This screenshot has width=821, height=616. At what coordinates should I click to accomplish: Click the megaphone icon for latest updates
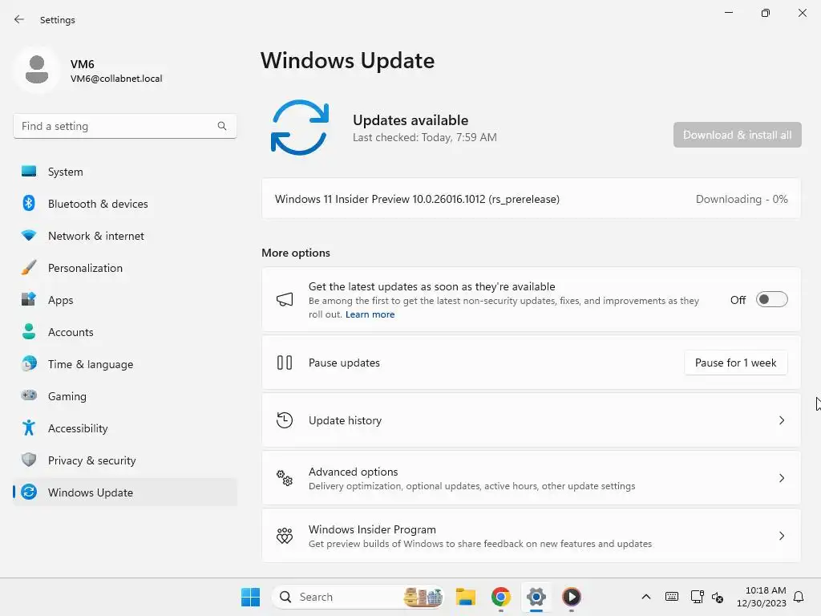[285, 300]
